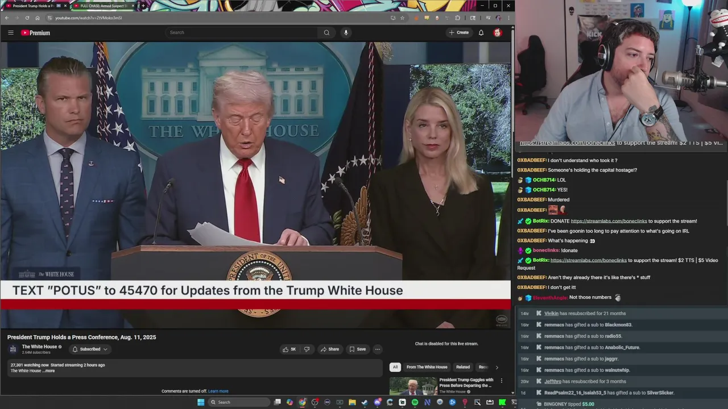Open File Explorer from the taskbar
728x409 pixels.
tap(352, 402)
